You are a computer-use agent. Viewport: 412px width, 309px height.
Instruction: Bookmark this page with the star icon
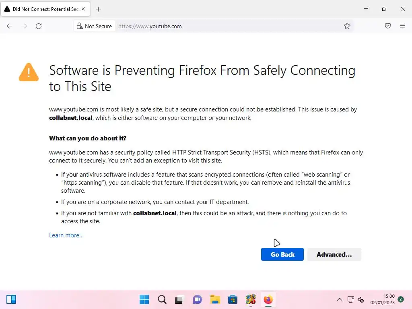coord(347,26)
